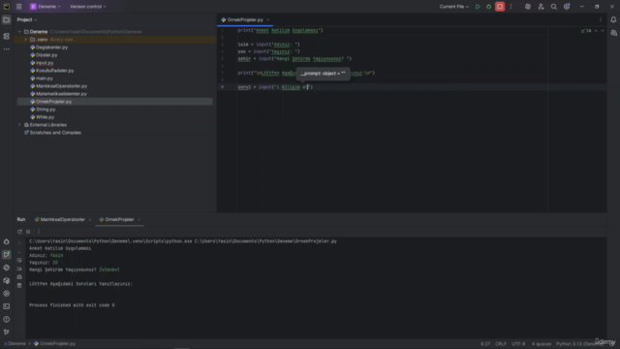The width and height of the screenshot is (620, 349).
Task: Clear all run console output with trash icon
Action: pyautogui.click(x=19, y=286)
